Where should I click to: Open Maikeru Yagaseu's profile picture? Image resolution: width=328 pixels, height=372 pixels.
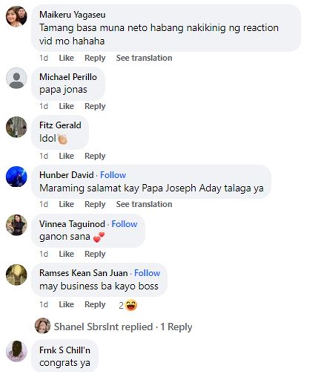coord(17,17)
